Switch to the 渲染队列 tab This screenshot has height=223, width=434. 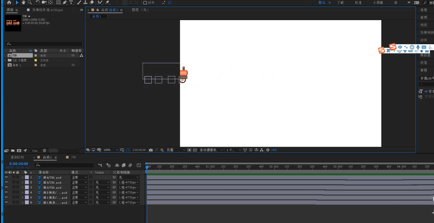pos(17,157)
